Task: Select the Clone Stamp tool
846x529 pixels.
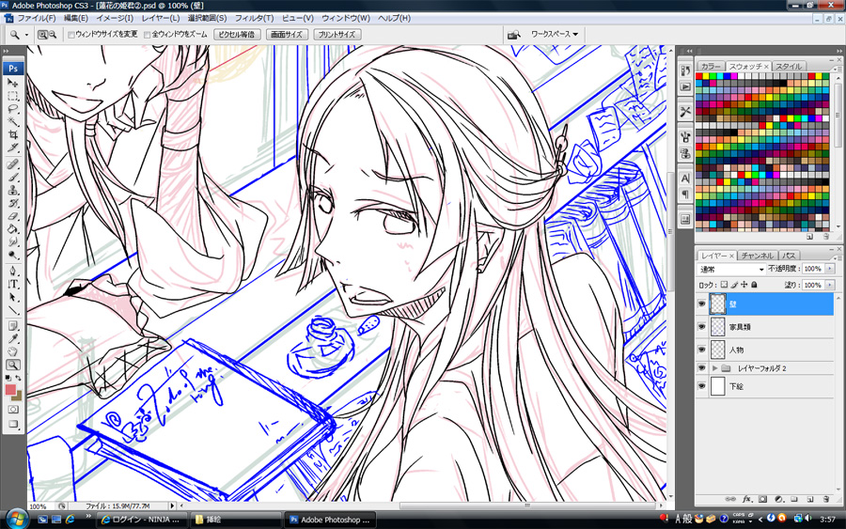Action: click(x=13, y=191)
